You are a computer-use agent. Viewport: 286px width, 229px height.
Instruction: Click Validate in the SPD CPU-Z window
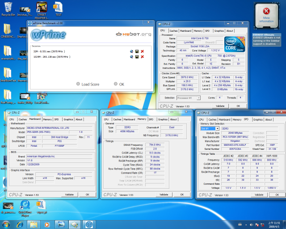259,195
